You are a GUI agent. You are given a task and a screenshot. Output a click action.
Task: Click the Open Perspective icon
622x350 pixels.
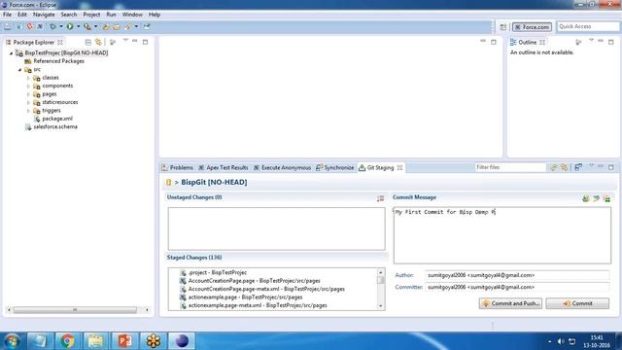[x=503, y=27]
